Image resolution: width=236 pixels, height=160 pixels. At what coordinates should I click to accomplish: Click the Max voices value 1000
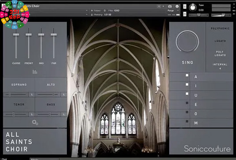point(116,11)
